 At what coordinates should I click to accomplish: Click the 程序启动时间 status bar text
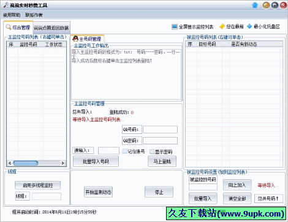(54, 212)
